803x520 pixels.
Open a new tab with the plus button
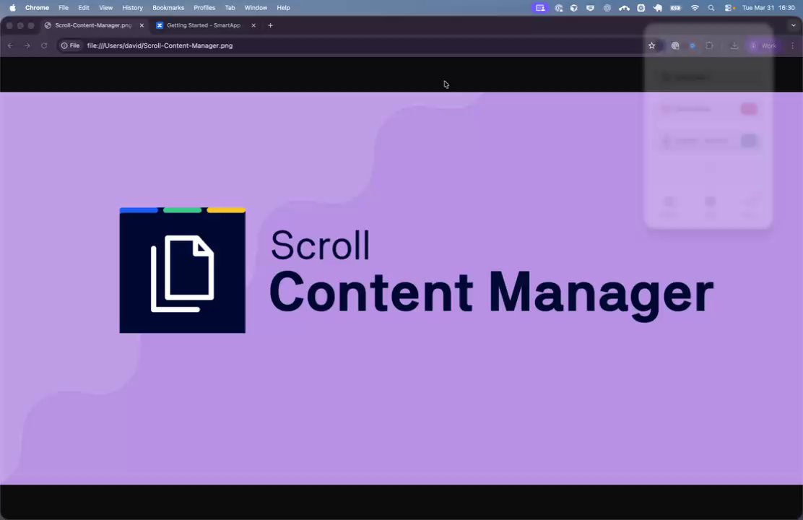(x=270, y=25)
